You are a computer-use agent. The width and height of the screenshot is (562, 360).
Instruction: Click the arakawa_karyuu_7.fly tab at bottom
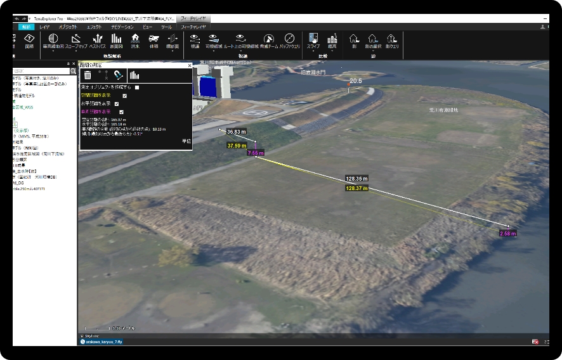pos(101,342)
